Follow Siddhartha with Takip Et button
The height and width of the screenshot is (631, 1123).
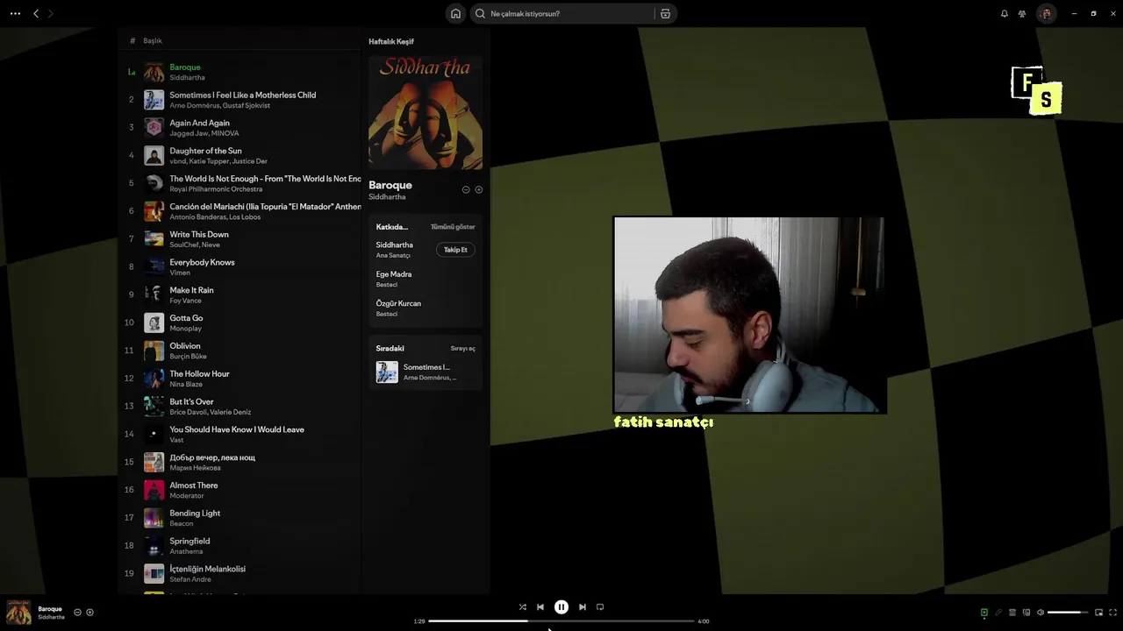coord(455,250)
